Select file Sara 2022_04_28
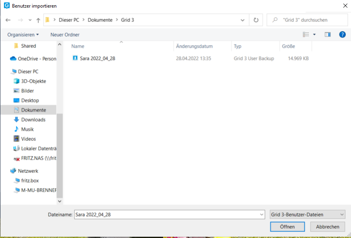 tap(97, 58)
